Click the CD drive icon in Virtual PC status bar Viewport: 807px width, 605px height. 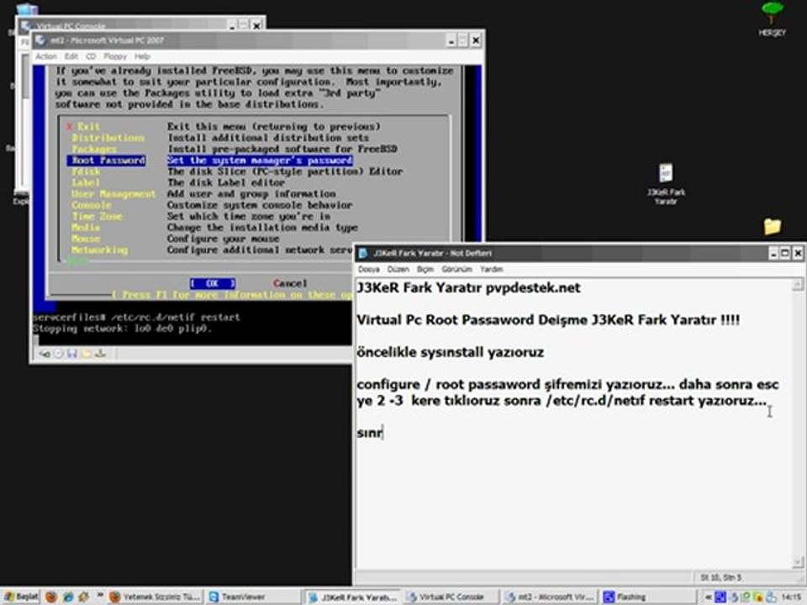59,354
